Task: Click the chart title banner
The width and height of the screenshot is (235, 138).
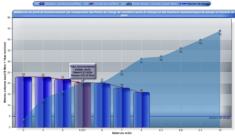Action: (x=124, y=14)
